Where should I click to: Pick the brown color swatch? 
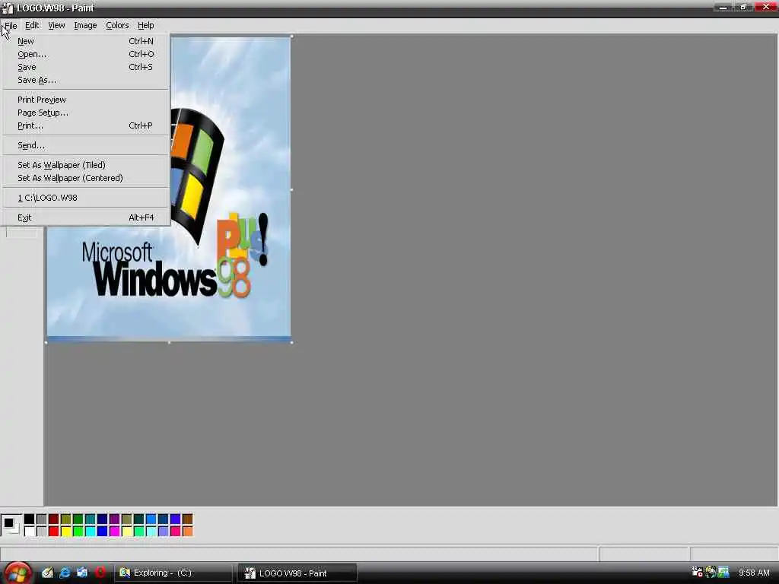[187, 519]
